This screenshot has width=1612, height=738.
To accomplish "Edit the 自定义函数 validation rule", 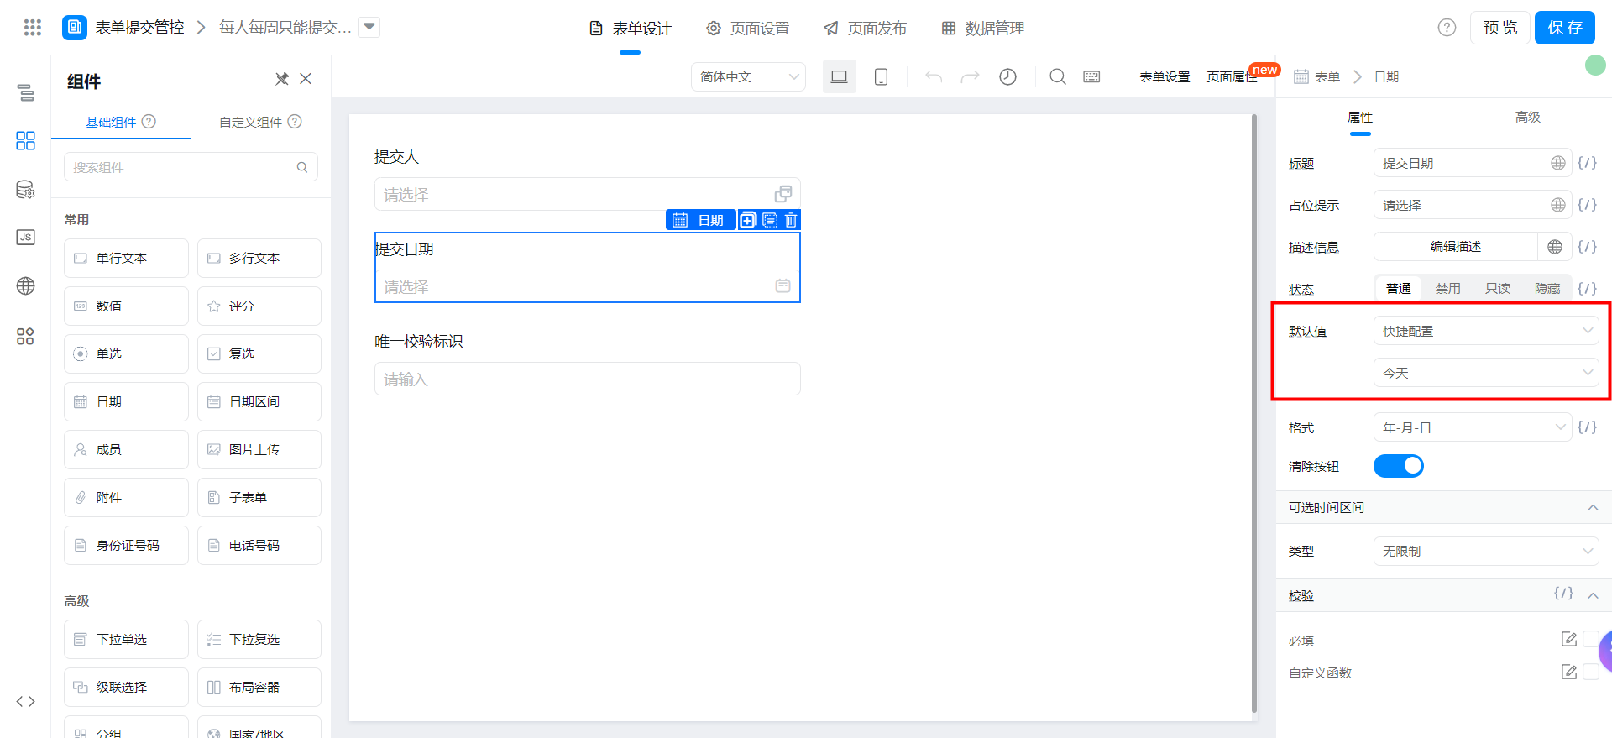I will (1568, 672).
